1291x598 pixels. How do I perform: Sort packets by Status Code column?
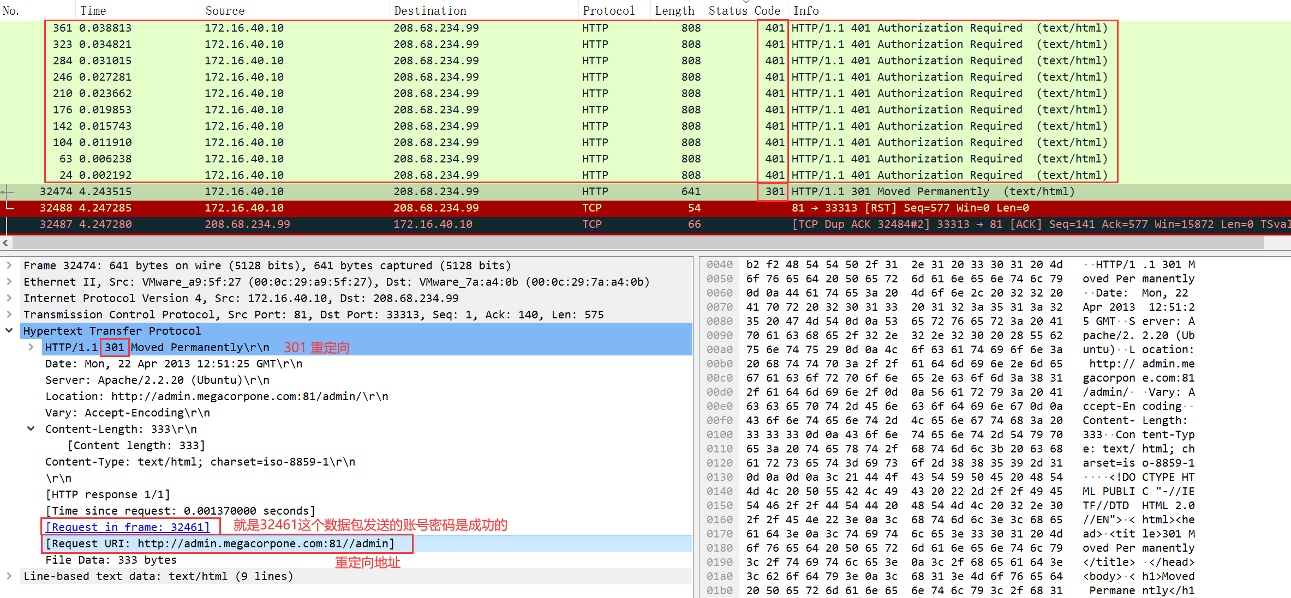744,11
